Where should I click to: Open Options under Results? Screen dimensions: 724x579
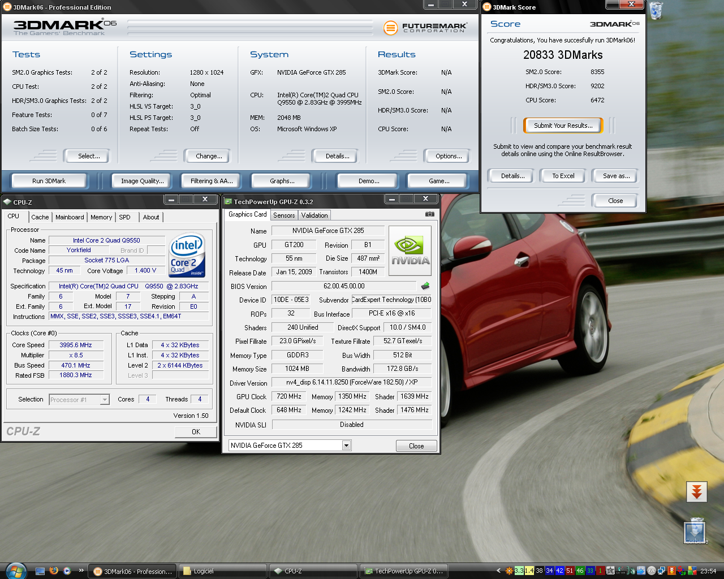point(449,156)
